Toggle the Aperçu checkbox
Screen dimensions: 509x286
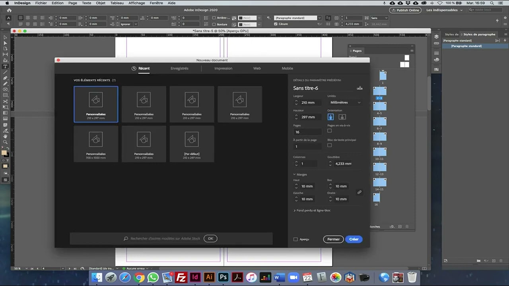[x=295, y=239]
